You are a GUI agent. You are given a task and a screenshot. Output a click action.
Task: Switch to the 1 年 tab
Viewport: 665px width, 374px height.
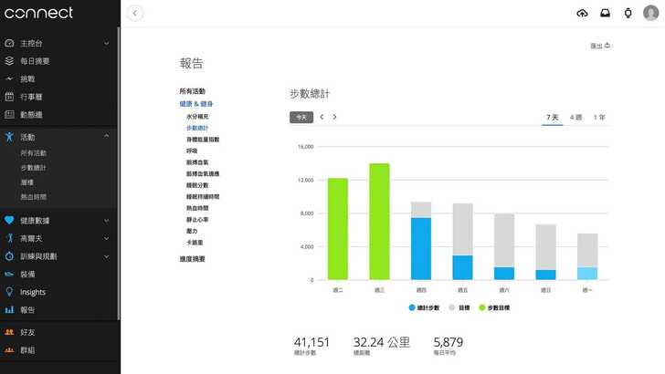[x=599, y=117]
